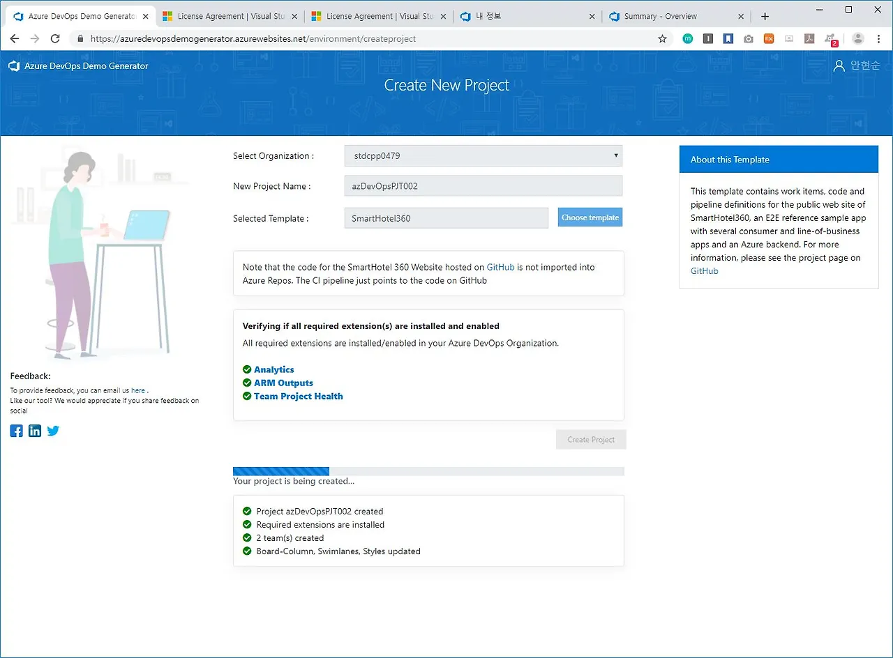Screen dimensions: 893x658
Task: Click the 'here' email feedback link
Action: point(138,391)
